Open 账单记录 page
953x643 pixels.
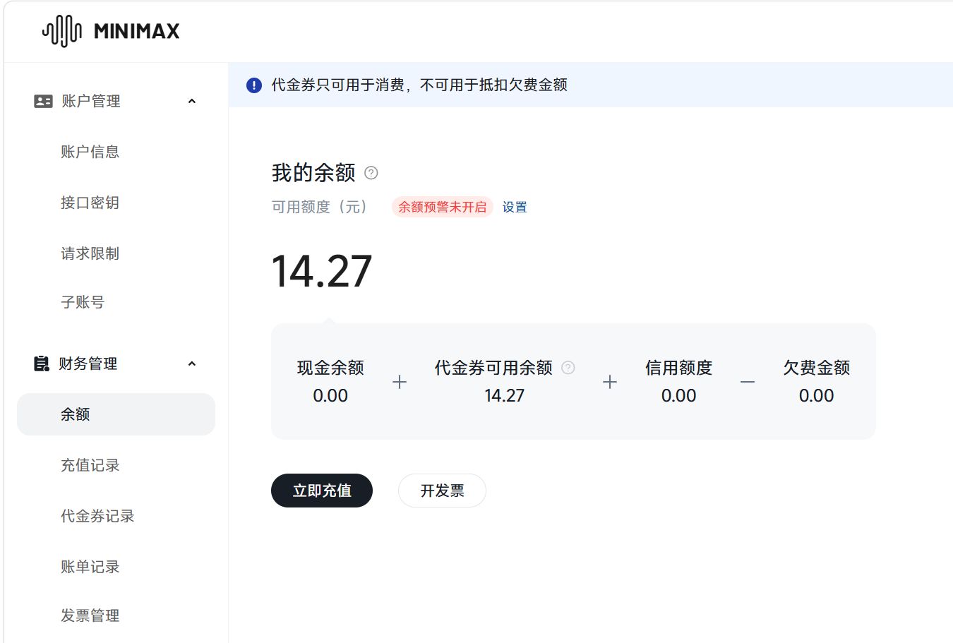pos(90,567)
